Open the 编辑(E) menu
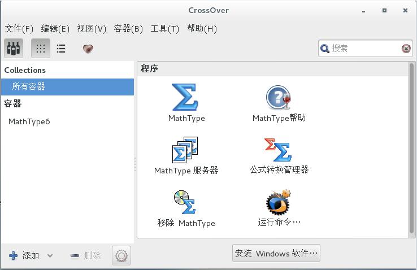This screenshot has width=417, height=270. pos(55,28)
